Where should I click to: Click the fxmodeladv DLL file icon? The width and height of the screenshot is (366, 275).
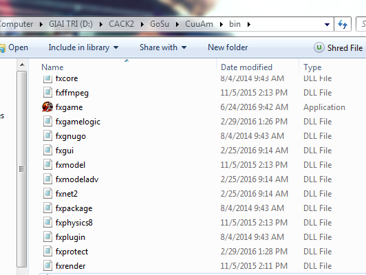click(x=47, y=179)
